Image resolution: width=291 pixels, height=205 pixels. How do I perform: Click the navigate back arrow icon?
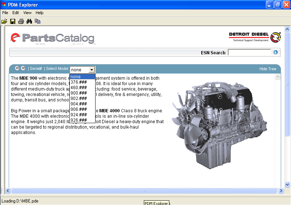point(17,68)
